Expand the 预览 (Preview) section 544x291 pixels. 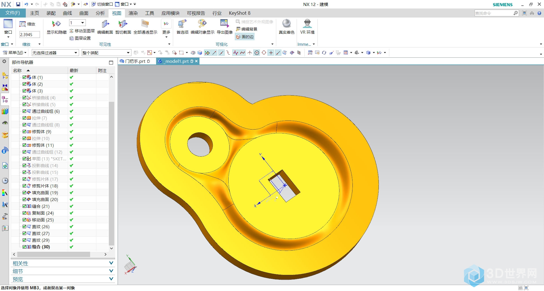pos(63,279)
